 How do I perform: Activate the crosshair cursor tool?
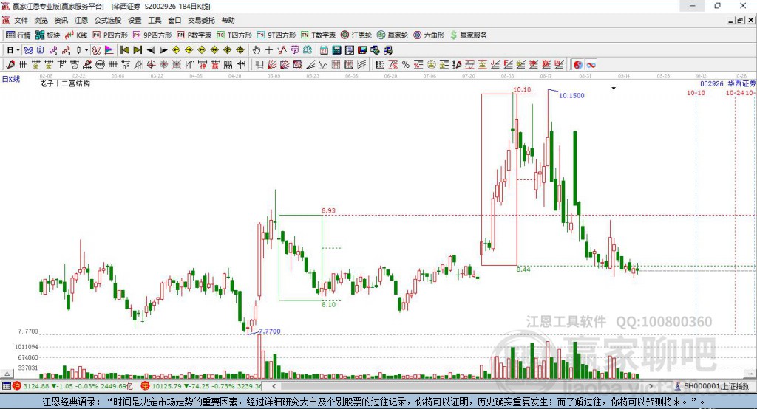(x=269, y=50)
